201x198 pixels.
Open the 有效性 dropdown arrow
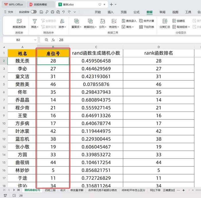tap(118, 27)
